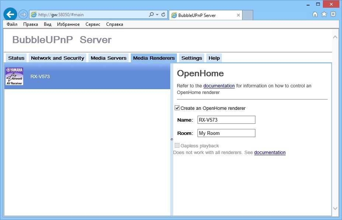Click the browser Back arrow button
The height and width of the screenshot is (220, 342).
(10, 14)
